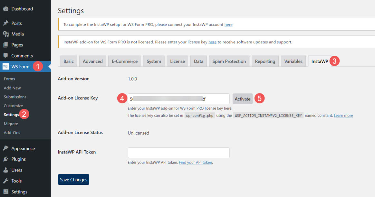Click the Activate button
Image resolution: width=375 pixels, height=197 pixels.
(243, 99)
